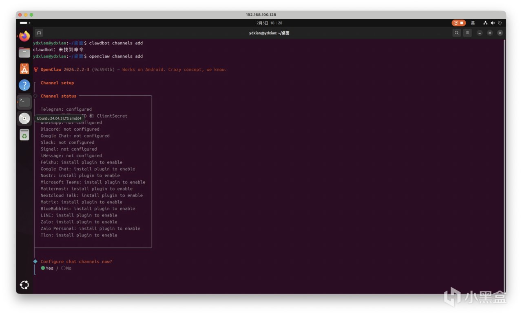The width and height of the screenshot is (522, 315).
Task: Launch the App Center from the dock
Action: pos(24,69)
